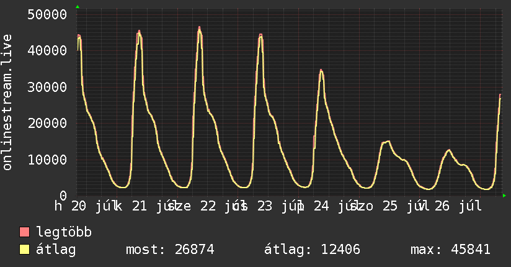Select the átlag legend label
Image resolution: width=511 pixels, height=267 pixels.
pos(56,250)
